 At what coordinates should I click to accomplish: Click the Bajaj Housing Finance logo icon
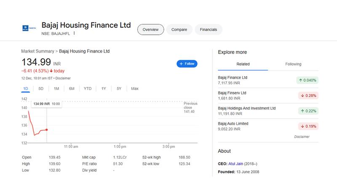pos(29,28)
